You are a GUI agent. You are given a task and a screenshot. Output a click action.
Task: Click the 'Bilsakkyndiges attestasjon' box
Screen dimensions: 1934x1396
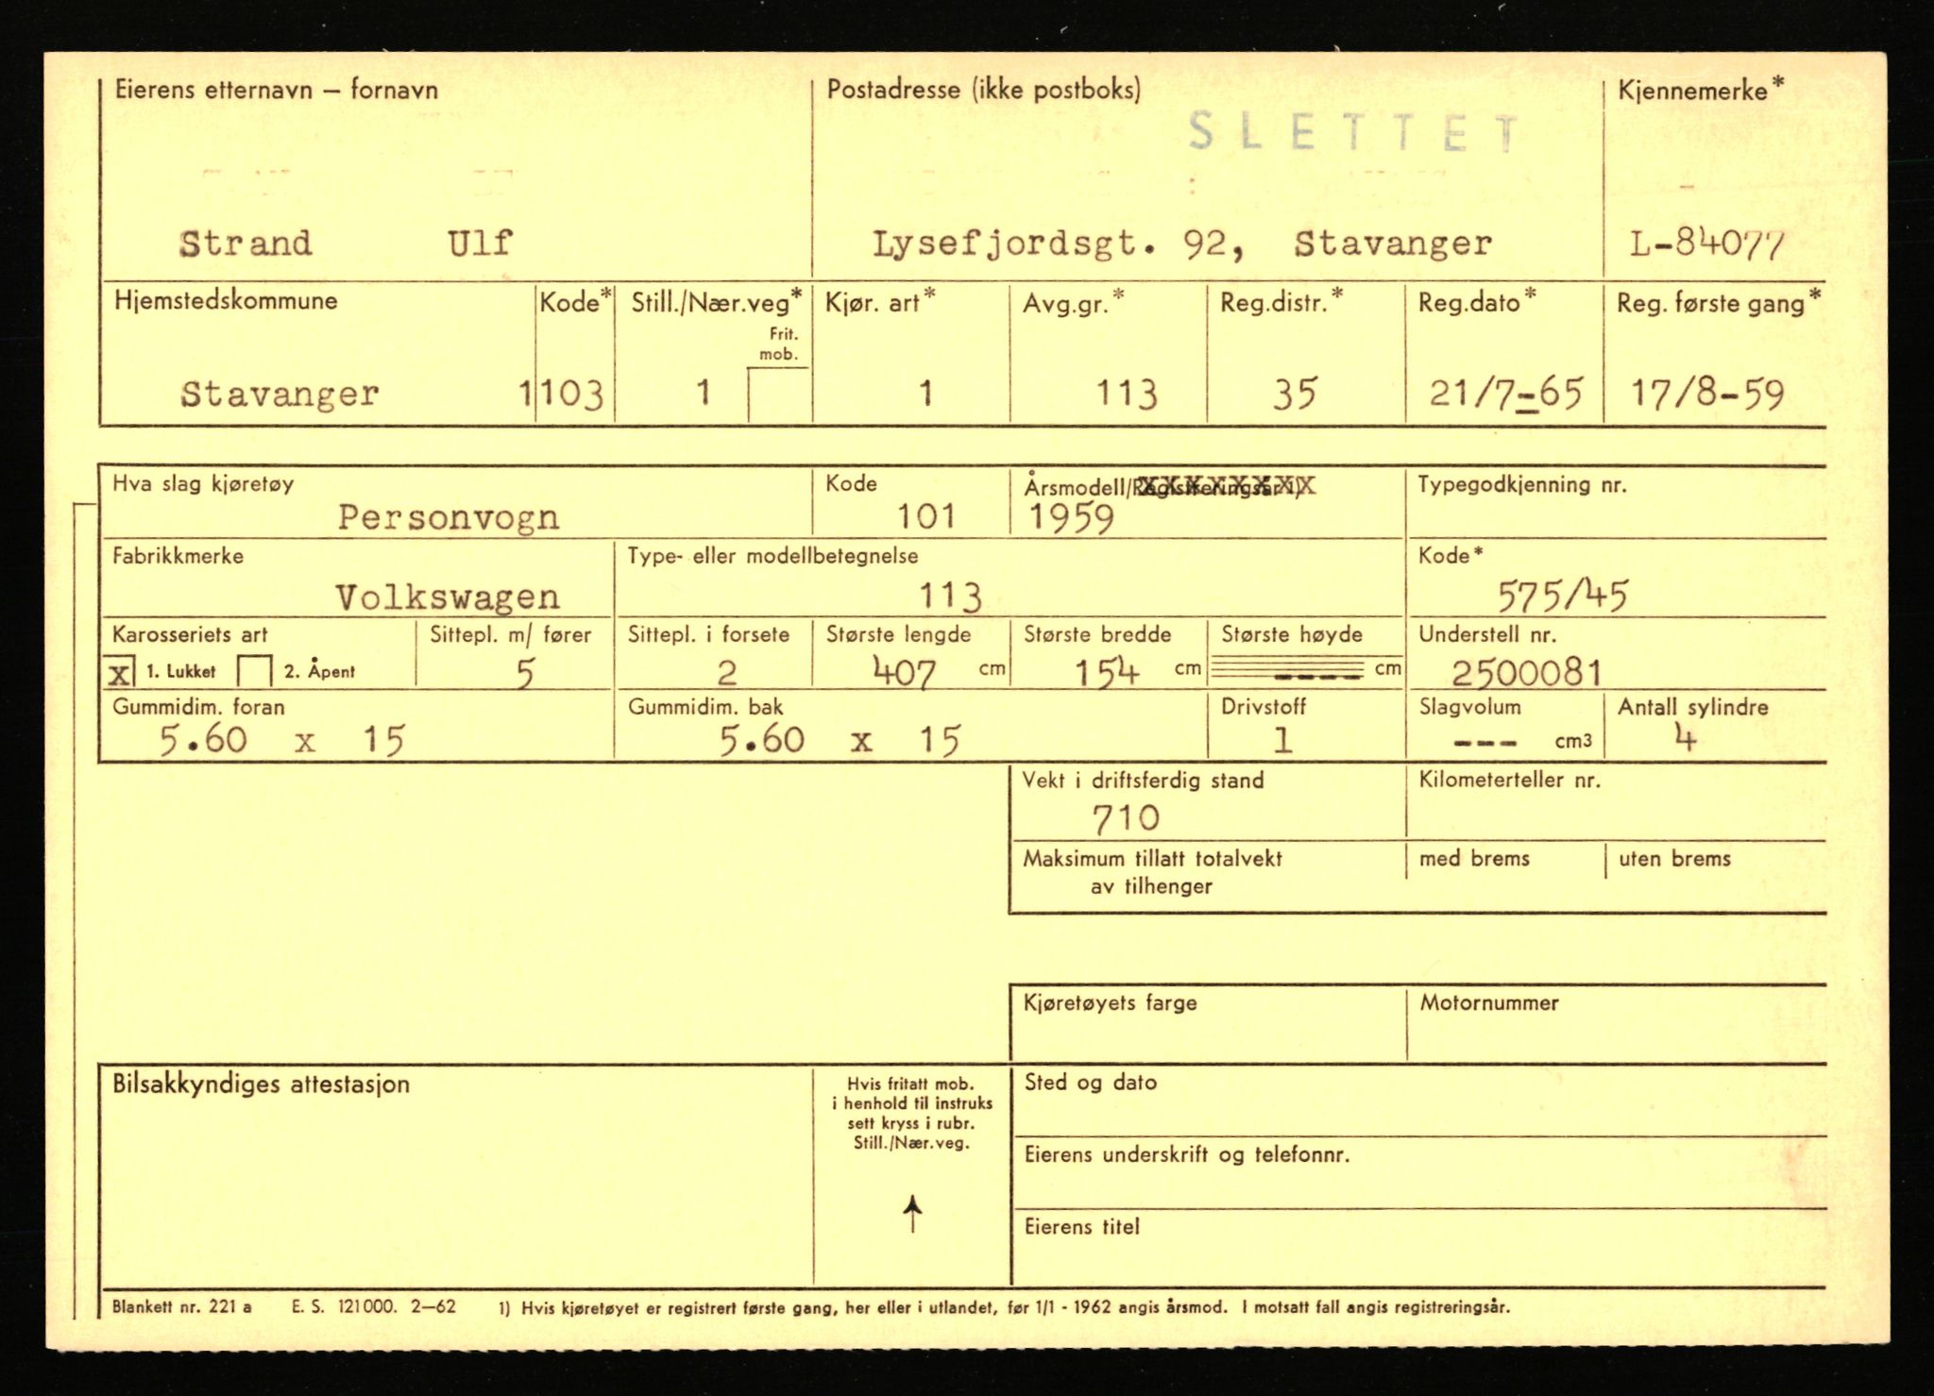tap(456, 1175)
